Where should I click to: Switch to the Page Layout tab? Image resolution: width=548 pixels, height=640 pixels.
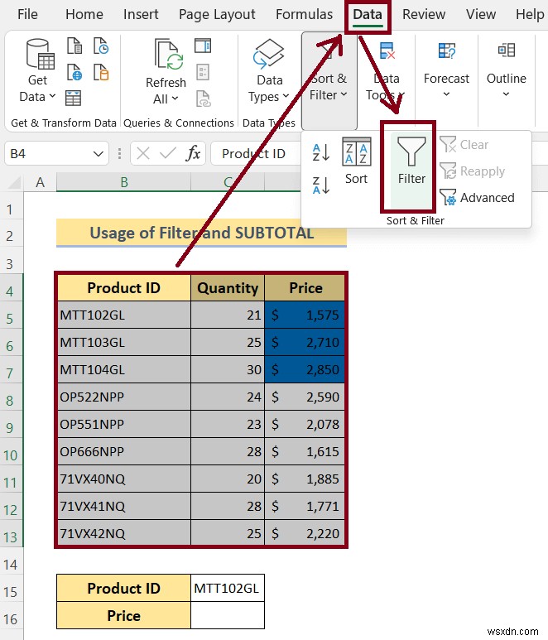(x=217, y=14)
